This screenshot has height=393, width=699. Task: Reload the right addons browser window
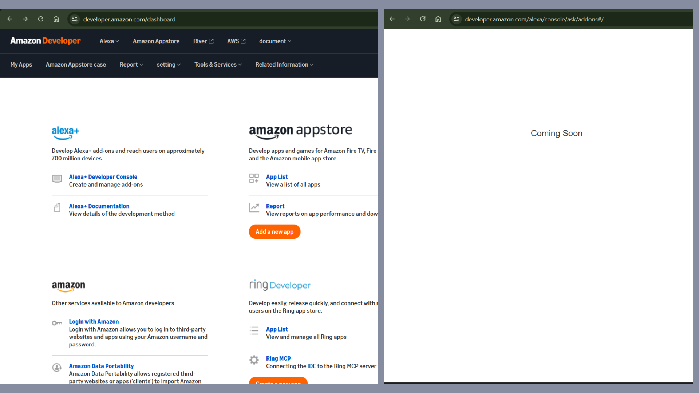423,19
